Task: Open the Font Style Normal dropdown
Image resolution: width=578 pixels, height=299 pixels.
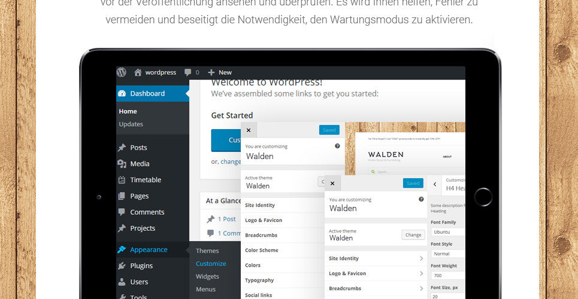Action: click(x=448, y=254)
